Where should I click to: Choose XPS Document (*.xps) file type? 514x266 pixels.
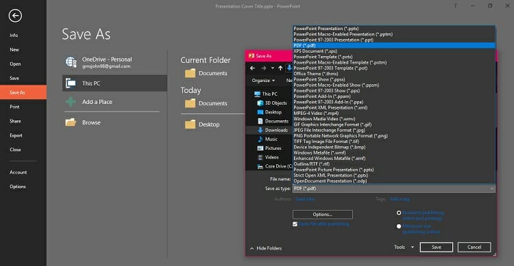(393, 51)
